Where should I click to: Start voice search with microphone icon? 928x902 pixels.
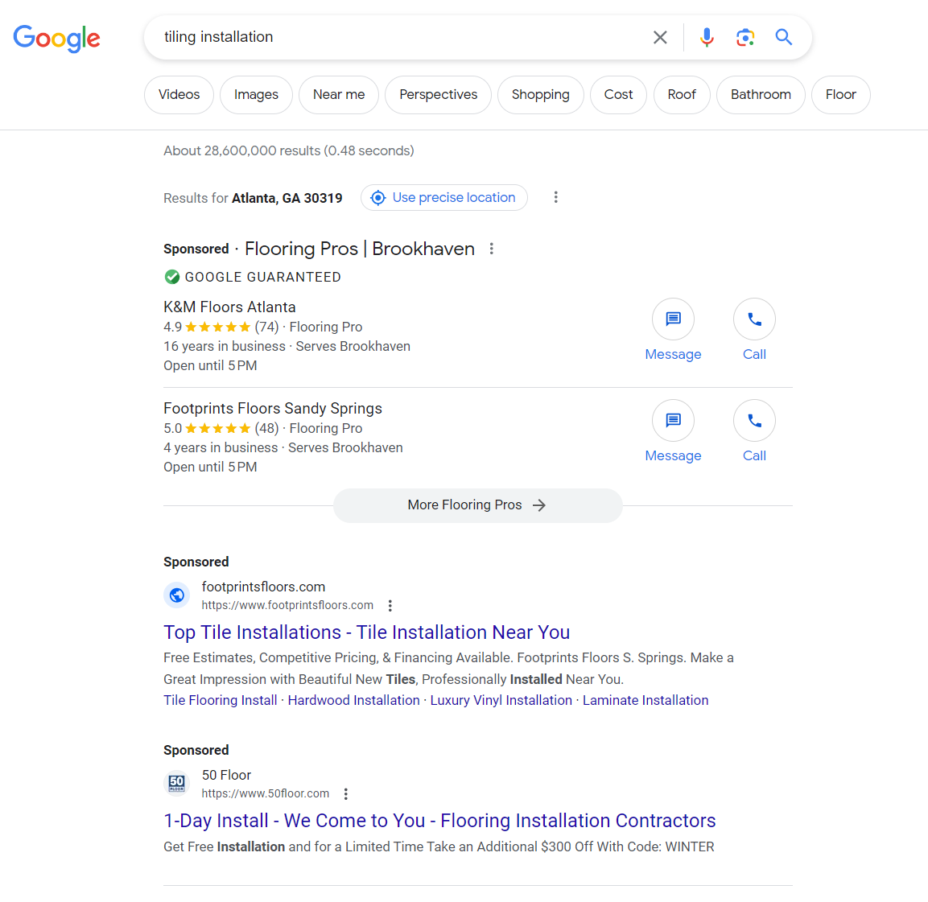[707, 37]
